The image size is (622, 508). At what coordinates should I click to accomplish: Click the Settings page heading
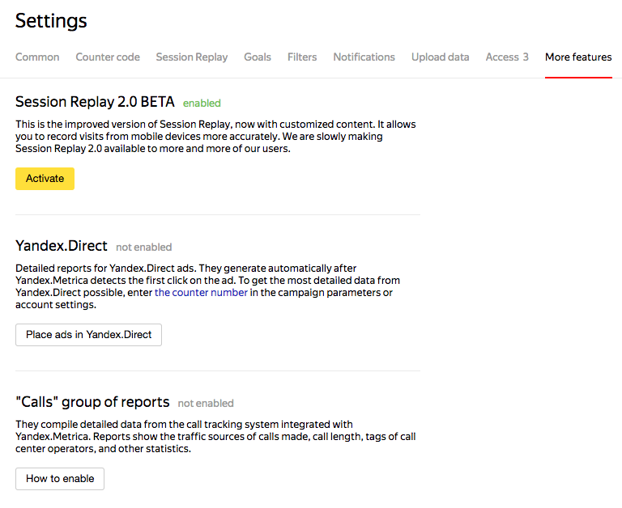coord(51,21)
